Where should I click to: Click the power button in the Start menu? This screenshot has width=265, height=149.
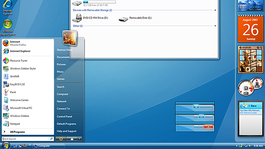coord(61,139)
